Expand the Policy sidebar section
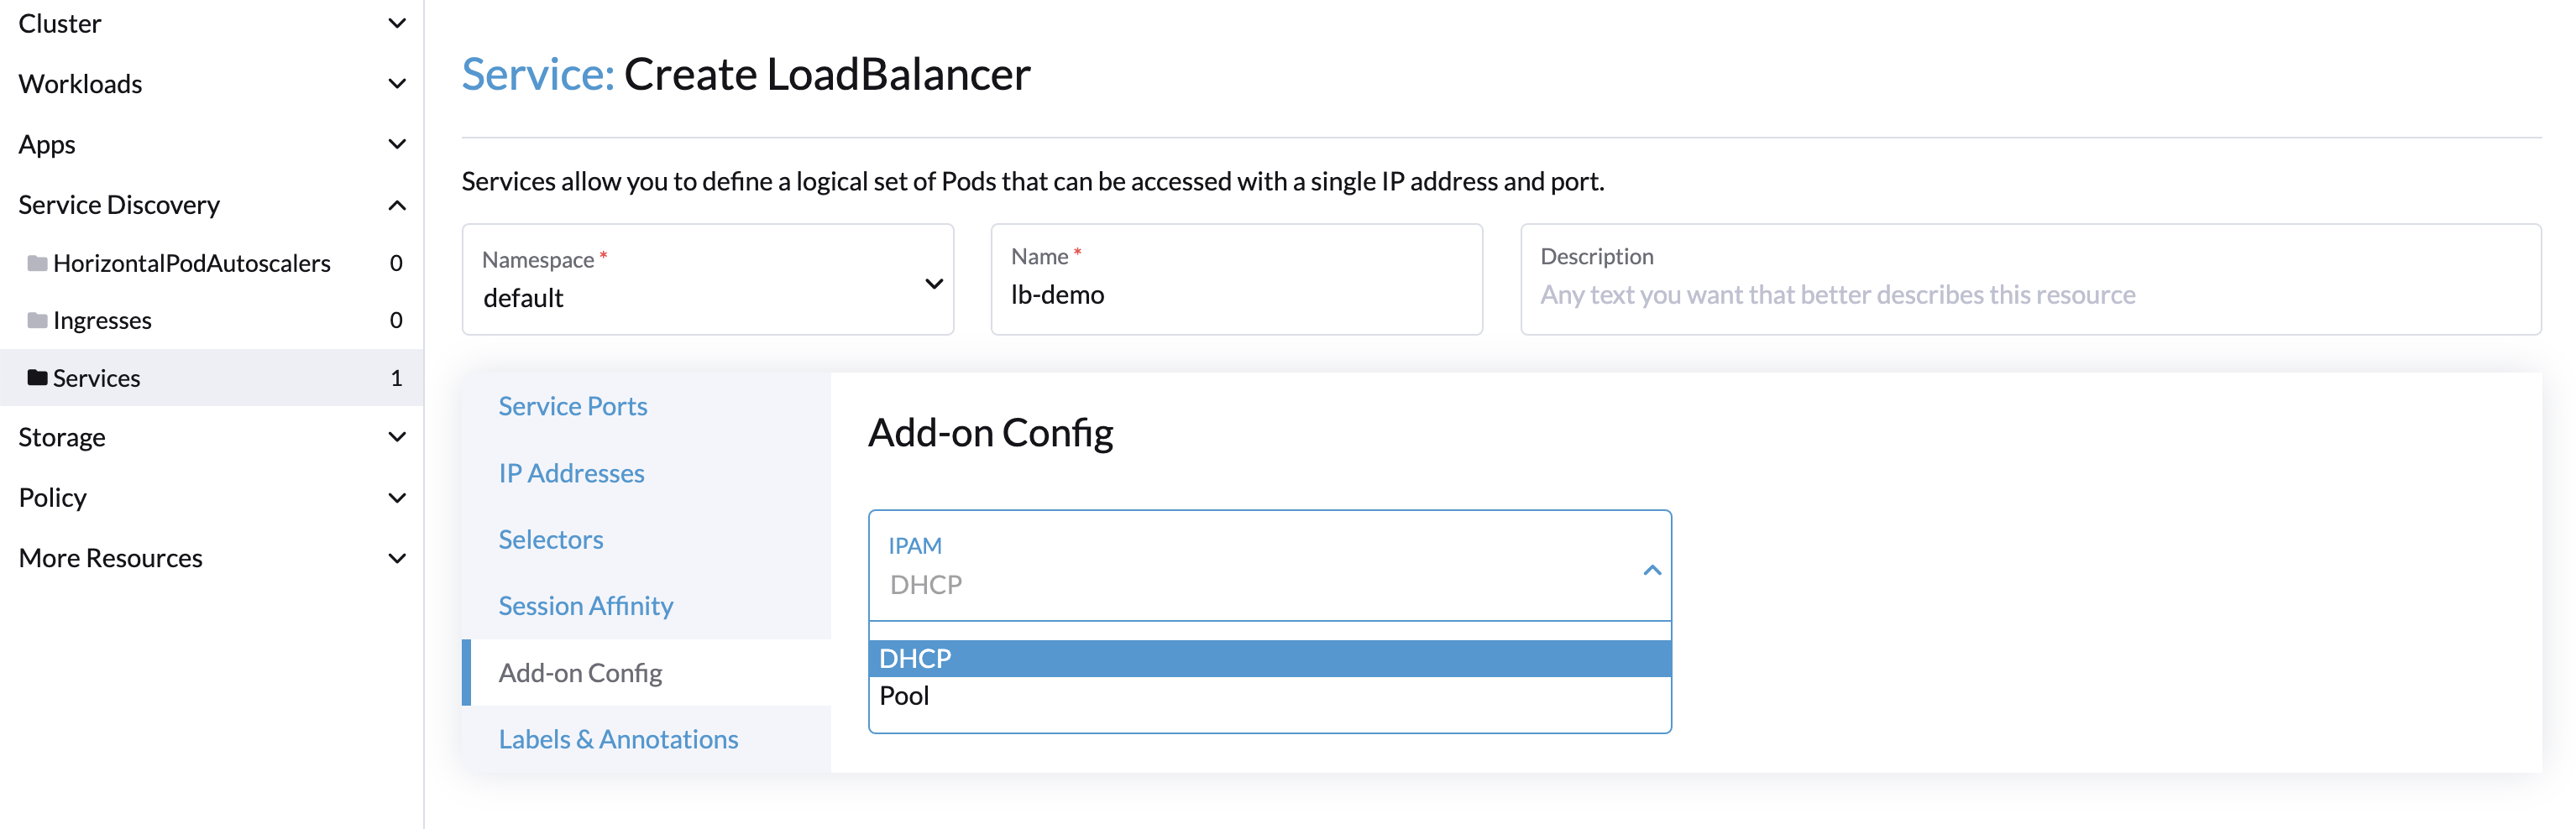 [396, 498]
